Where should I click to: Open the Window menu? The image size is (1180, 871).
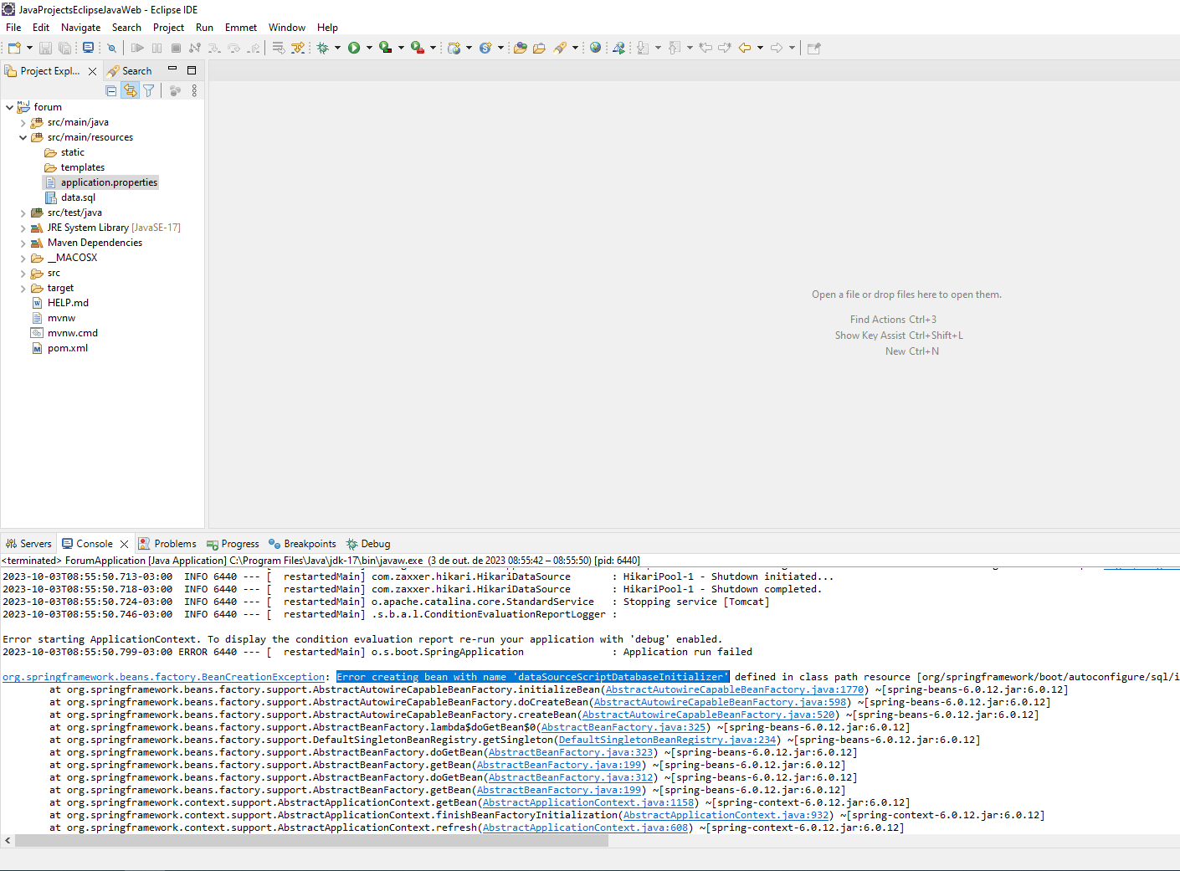pos(287,28)
